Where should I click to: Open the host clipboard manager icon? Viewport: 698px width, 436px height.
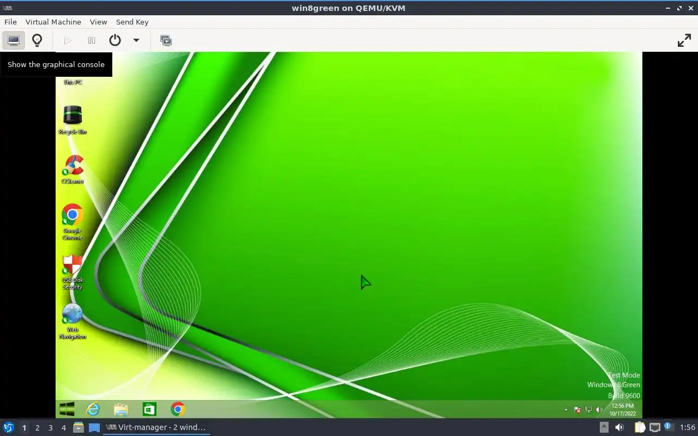click(x=640, y=427)
